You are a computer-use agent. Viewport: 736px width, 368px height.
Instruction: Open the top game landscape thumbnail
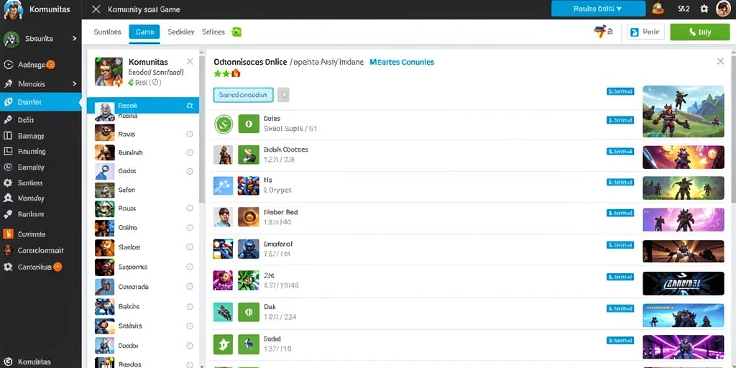tap(683, 111)
